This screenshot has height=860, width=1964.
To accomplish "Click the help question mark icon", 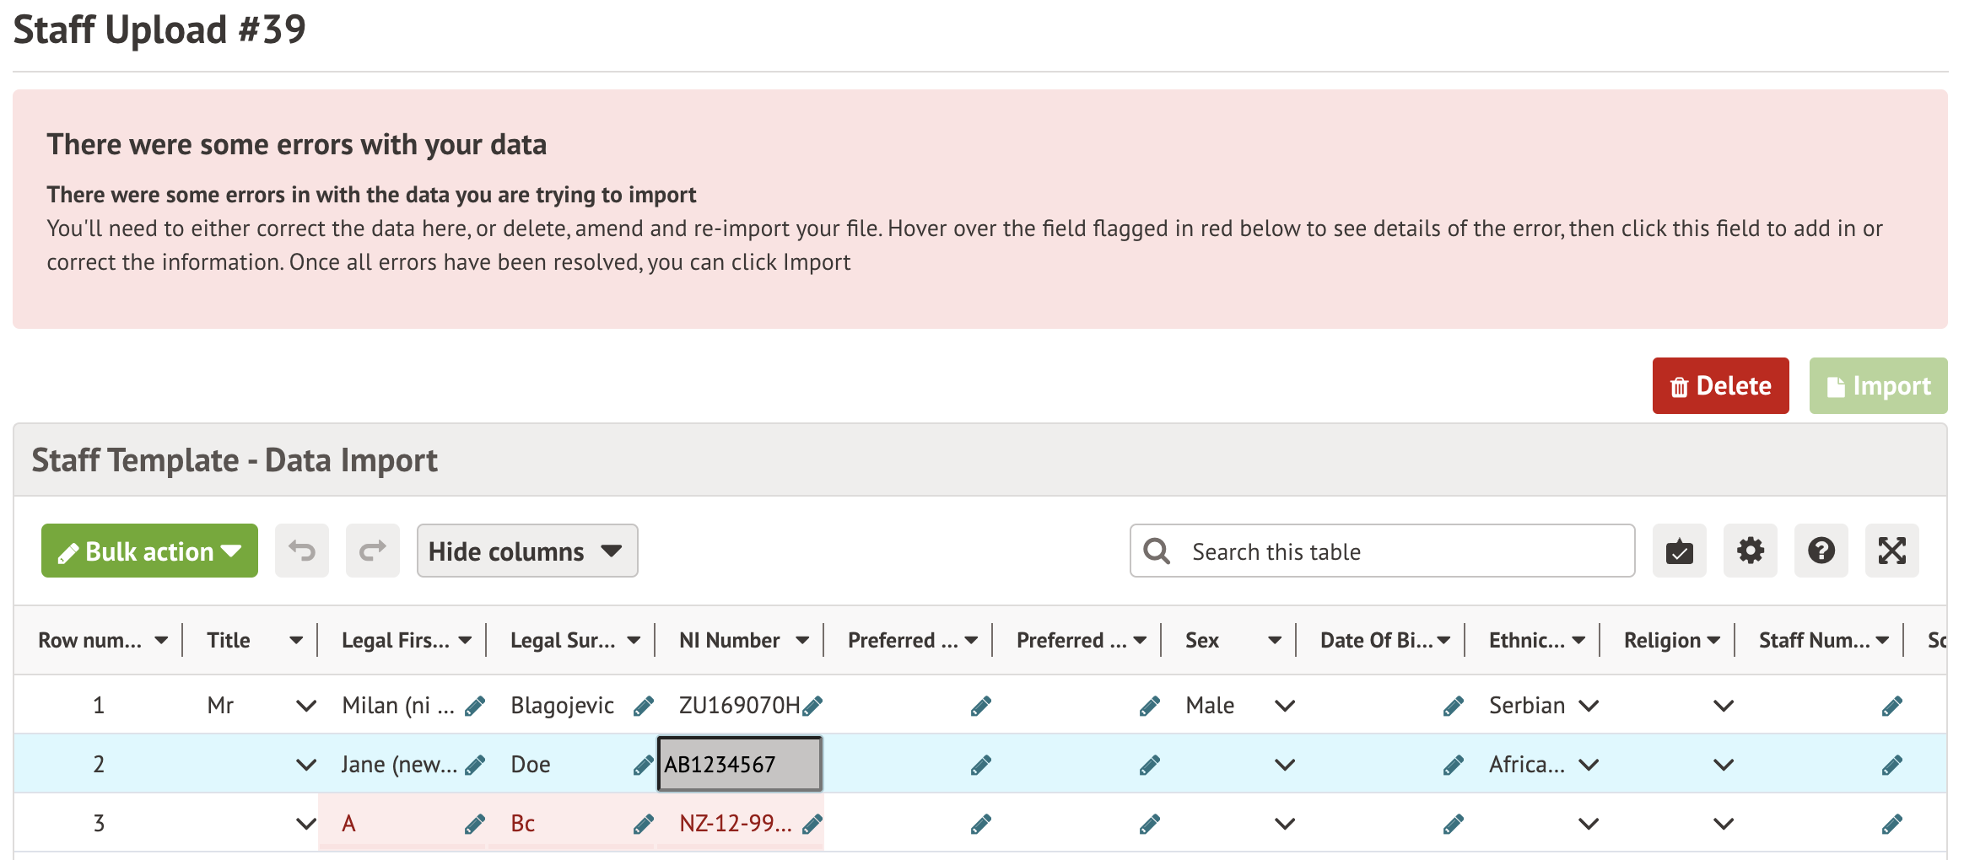I will [1821, 551].
